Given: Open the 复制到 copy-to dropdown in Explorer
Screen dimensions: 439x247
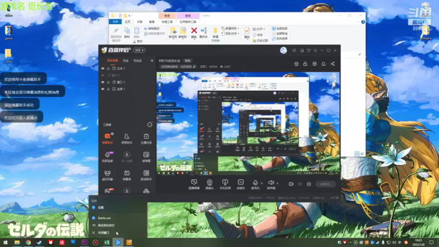Looking at the screenshot, I should (183, 33).
